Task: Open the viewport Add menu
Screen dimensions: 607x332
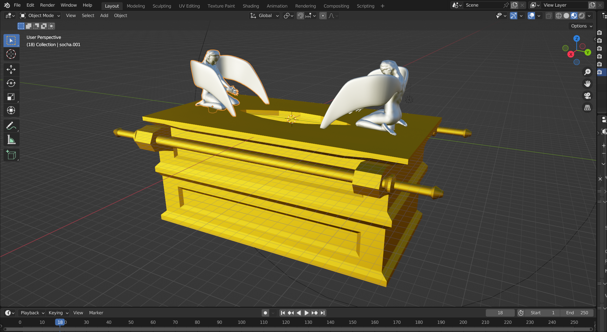Action: pyautogui.click(x=104, y=15)
